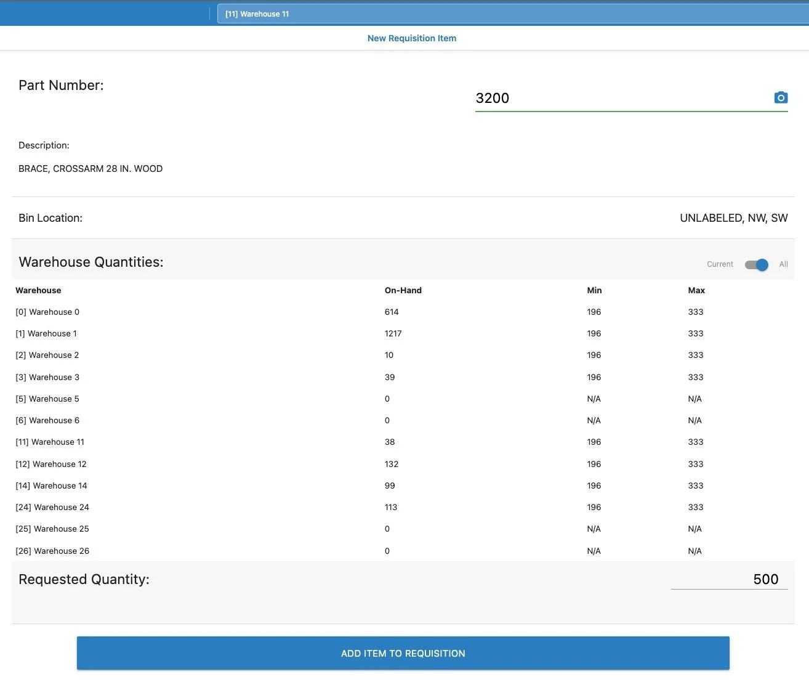Image resolution: width=809 pixels, height=690 pixels.
Task: Click the Max column header
Action: click(696, 290)
